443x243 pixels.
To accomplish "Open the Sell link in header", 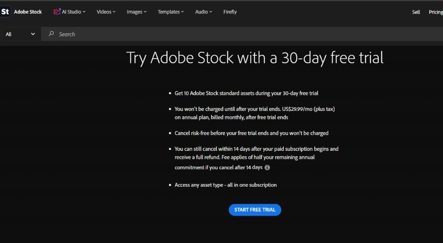I will 416,12.
